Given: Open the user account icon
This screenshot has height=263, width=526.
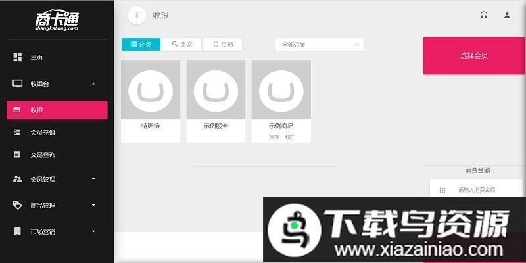Looking at the screenshot, I should tap(507, 15).
